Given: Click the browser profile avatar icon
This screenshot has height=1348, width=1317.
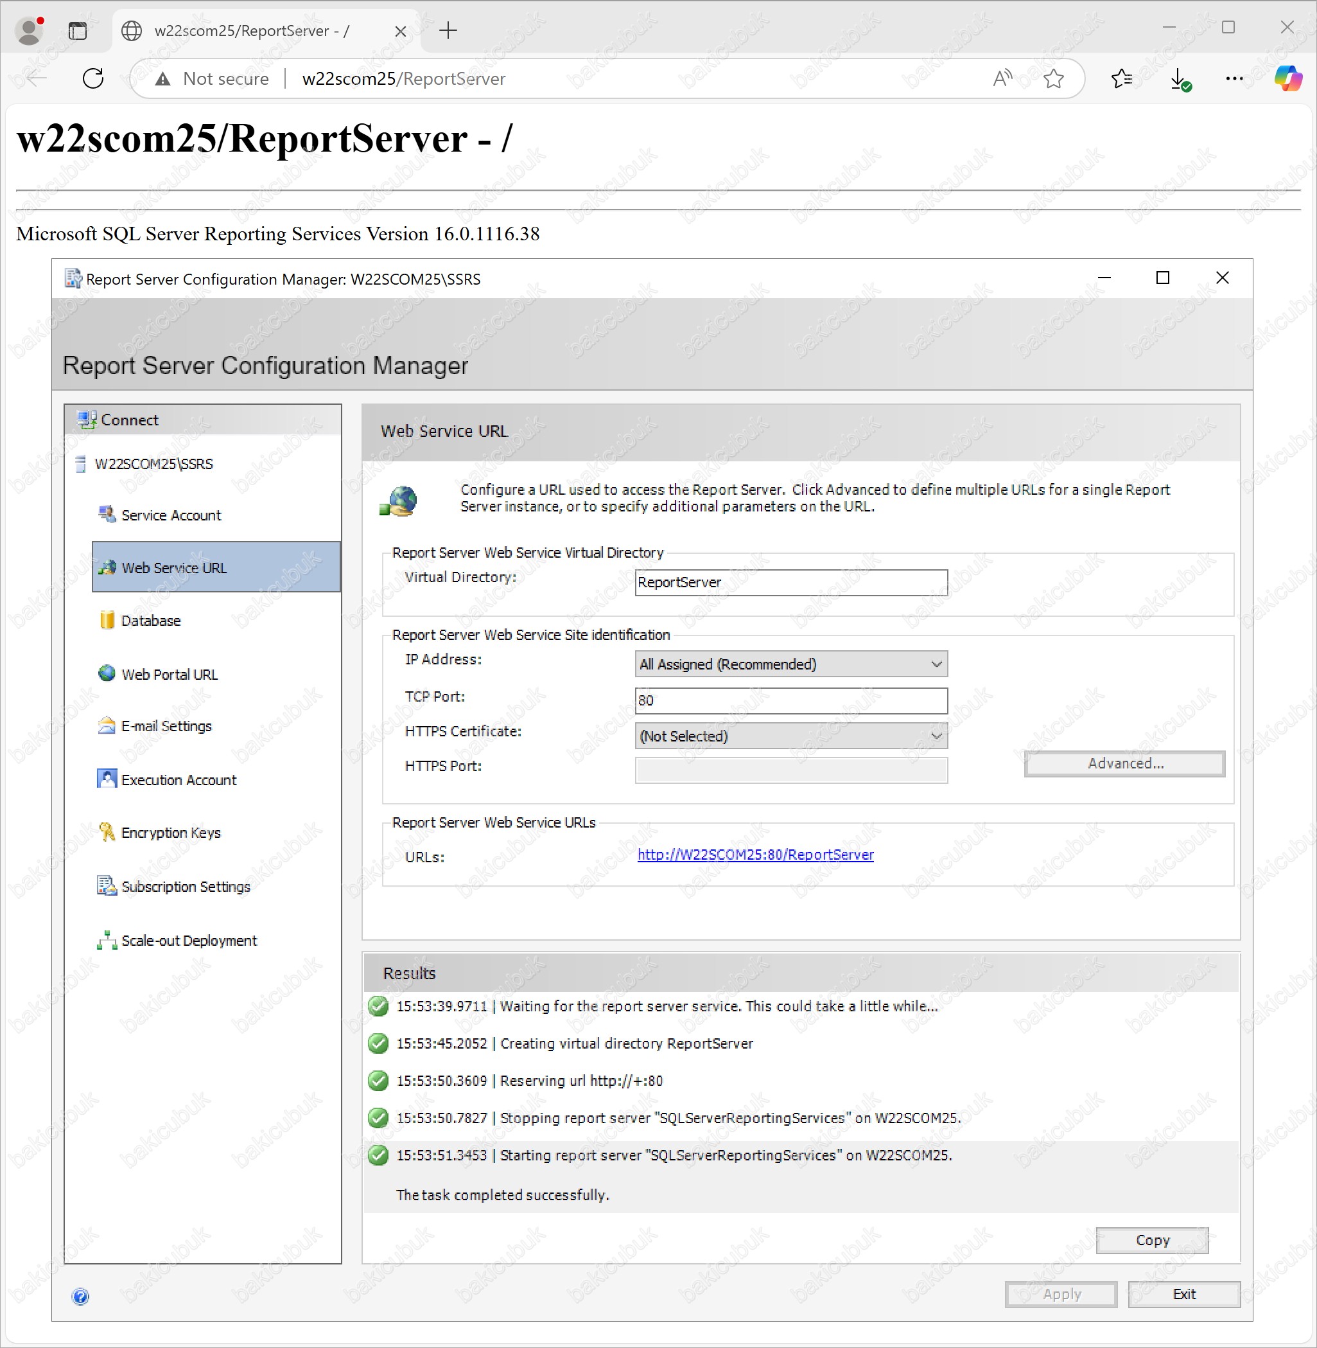Looking at the screenshot, I should tap(29, 30).
